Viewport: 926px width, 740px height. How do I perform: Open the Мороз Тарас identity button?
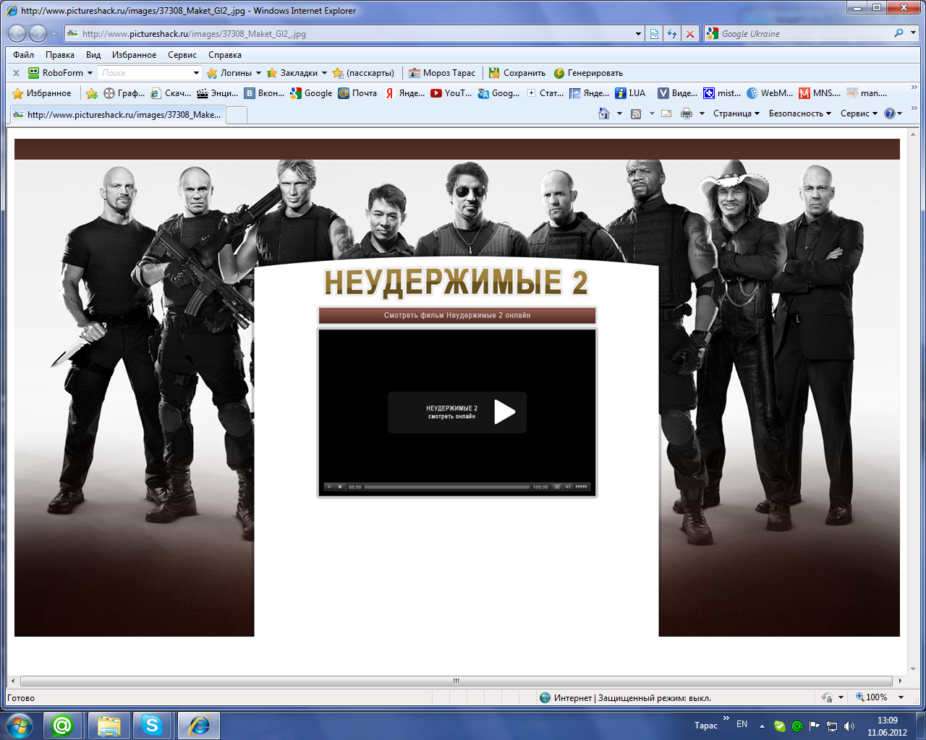(x=442, y=73)
